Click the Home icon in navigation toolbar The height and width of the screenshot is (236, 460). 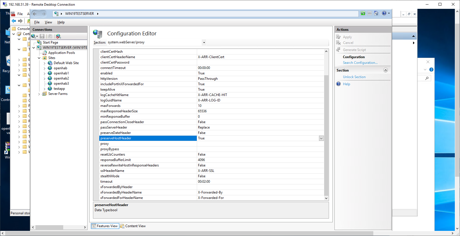(x=376, y=13)
